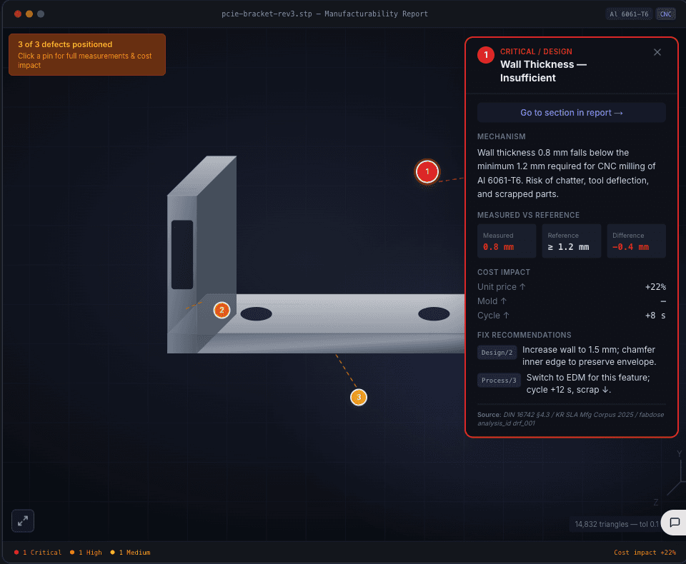Click the Process/3 fix recommendation tag
This screenshot has height=564, width=686.
tap(499, 381)
